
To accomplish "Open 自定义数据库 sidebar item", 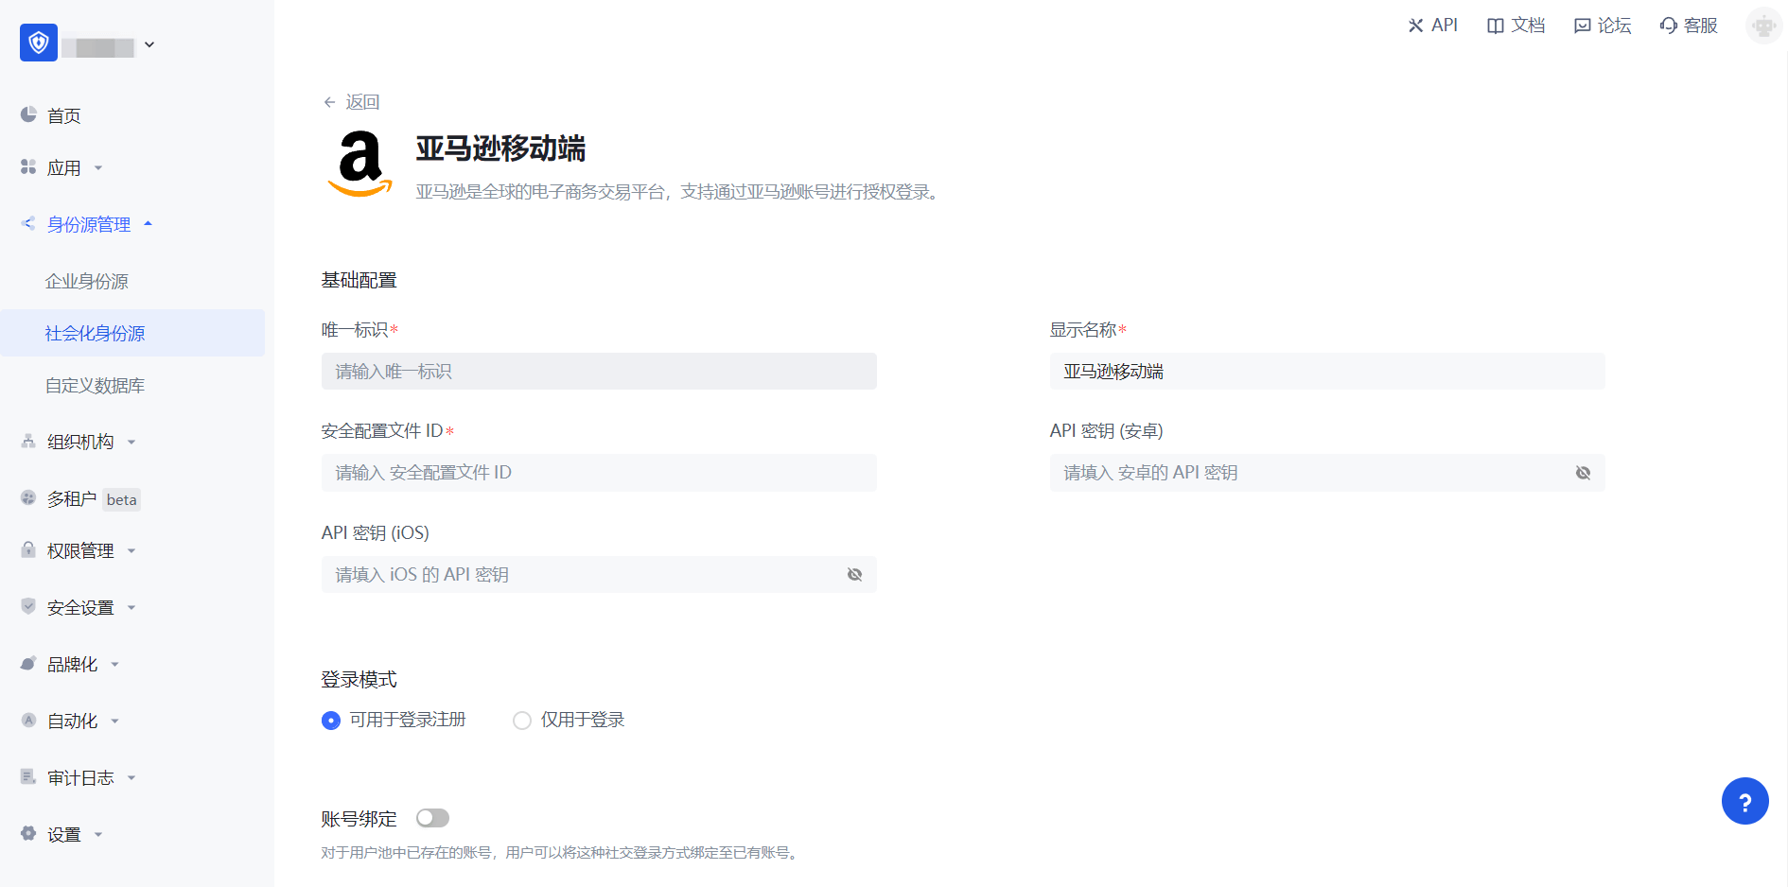I will tap(95, 385).
